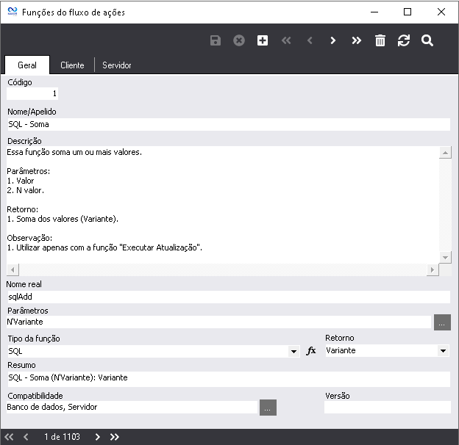Click the Nome/Apelido input field
This screenshot has width=459, height=445.
tap(228, 125)
